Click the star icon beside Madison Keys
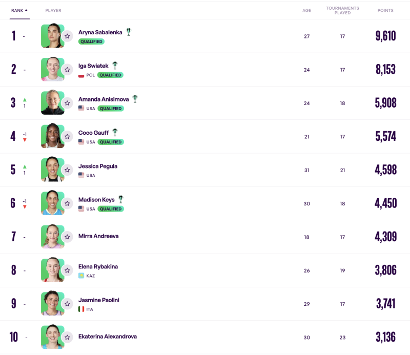Viewport: 410px width, 355px height. pos(67,203)
